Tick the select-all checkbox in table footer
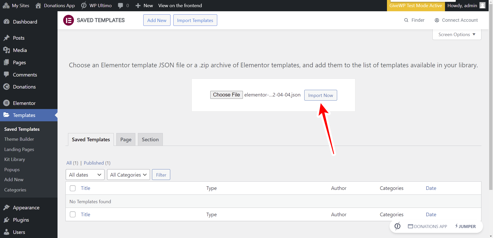Viewport: 493px width, 238px height. [73, 214]
